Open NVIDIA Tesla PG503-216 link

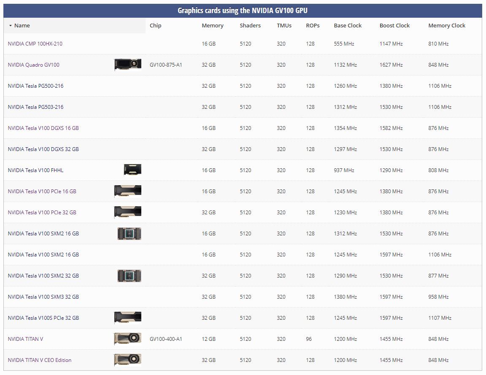pyautogui.click(x=35, y=107)
